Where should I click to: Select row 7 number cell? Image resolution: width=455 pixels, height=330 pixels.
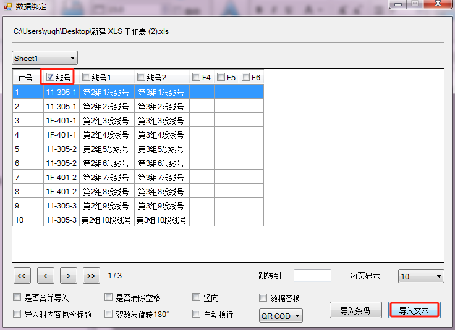(x=28, y=177)
